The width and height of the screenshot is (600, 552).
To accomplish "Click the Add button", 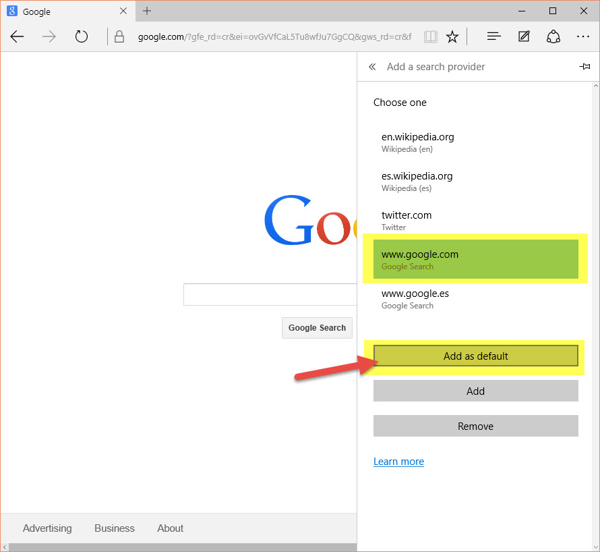I will pyautogui.click(x=476, y=391).
